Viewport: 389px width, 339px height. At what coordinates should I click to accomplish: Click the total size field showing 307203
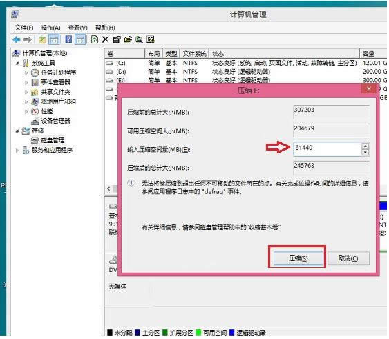(x=332, y=111)
